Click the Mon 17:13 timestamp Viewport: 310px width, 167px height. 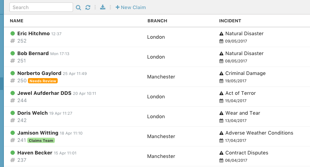(x=60, y=54)
